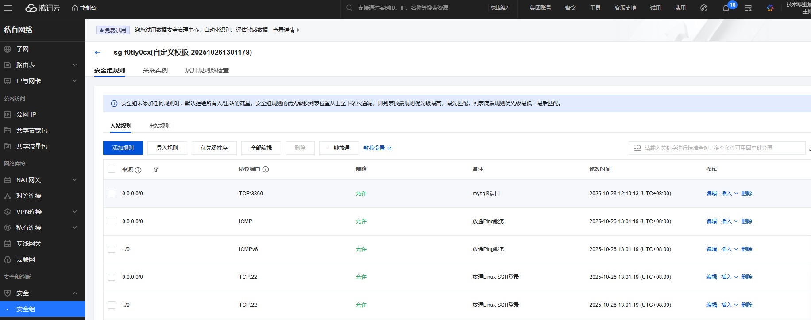Expand the NAT网关 sidebar menu

click(75, 180)
